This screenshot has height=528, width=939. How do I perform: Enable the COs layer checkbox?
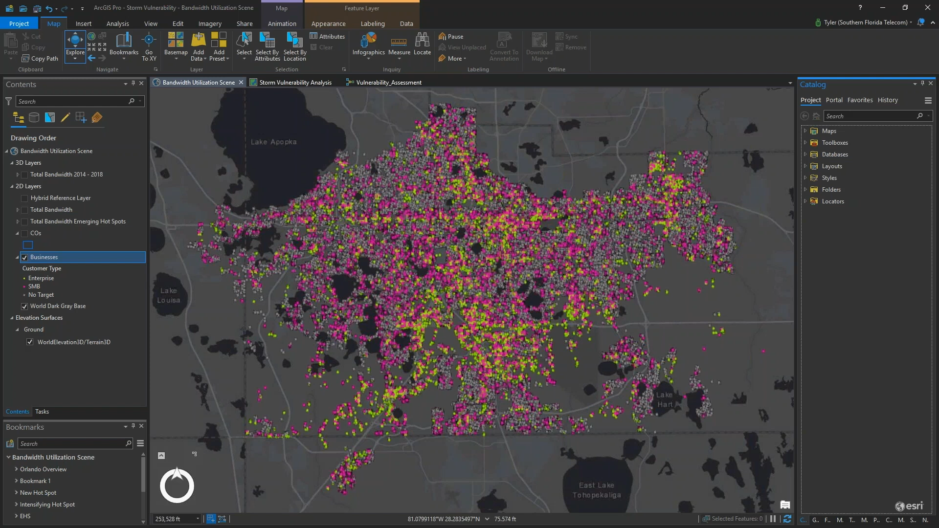[x=24, y=234]
